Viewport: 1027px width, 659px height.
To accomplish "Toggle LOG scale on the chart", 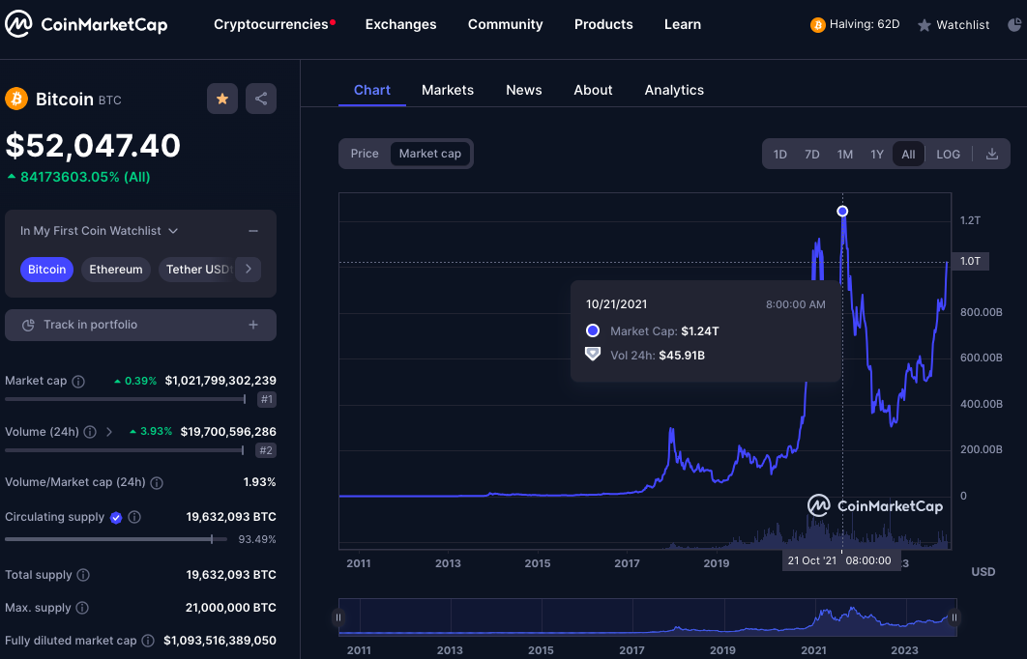I will tap(948, 155).
